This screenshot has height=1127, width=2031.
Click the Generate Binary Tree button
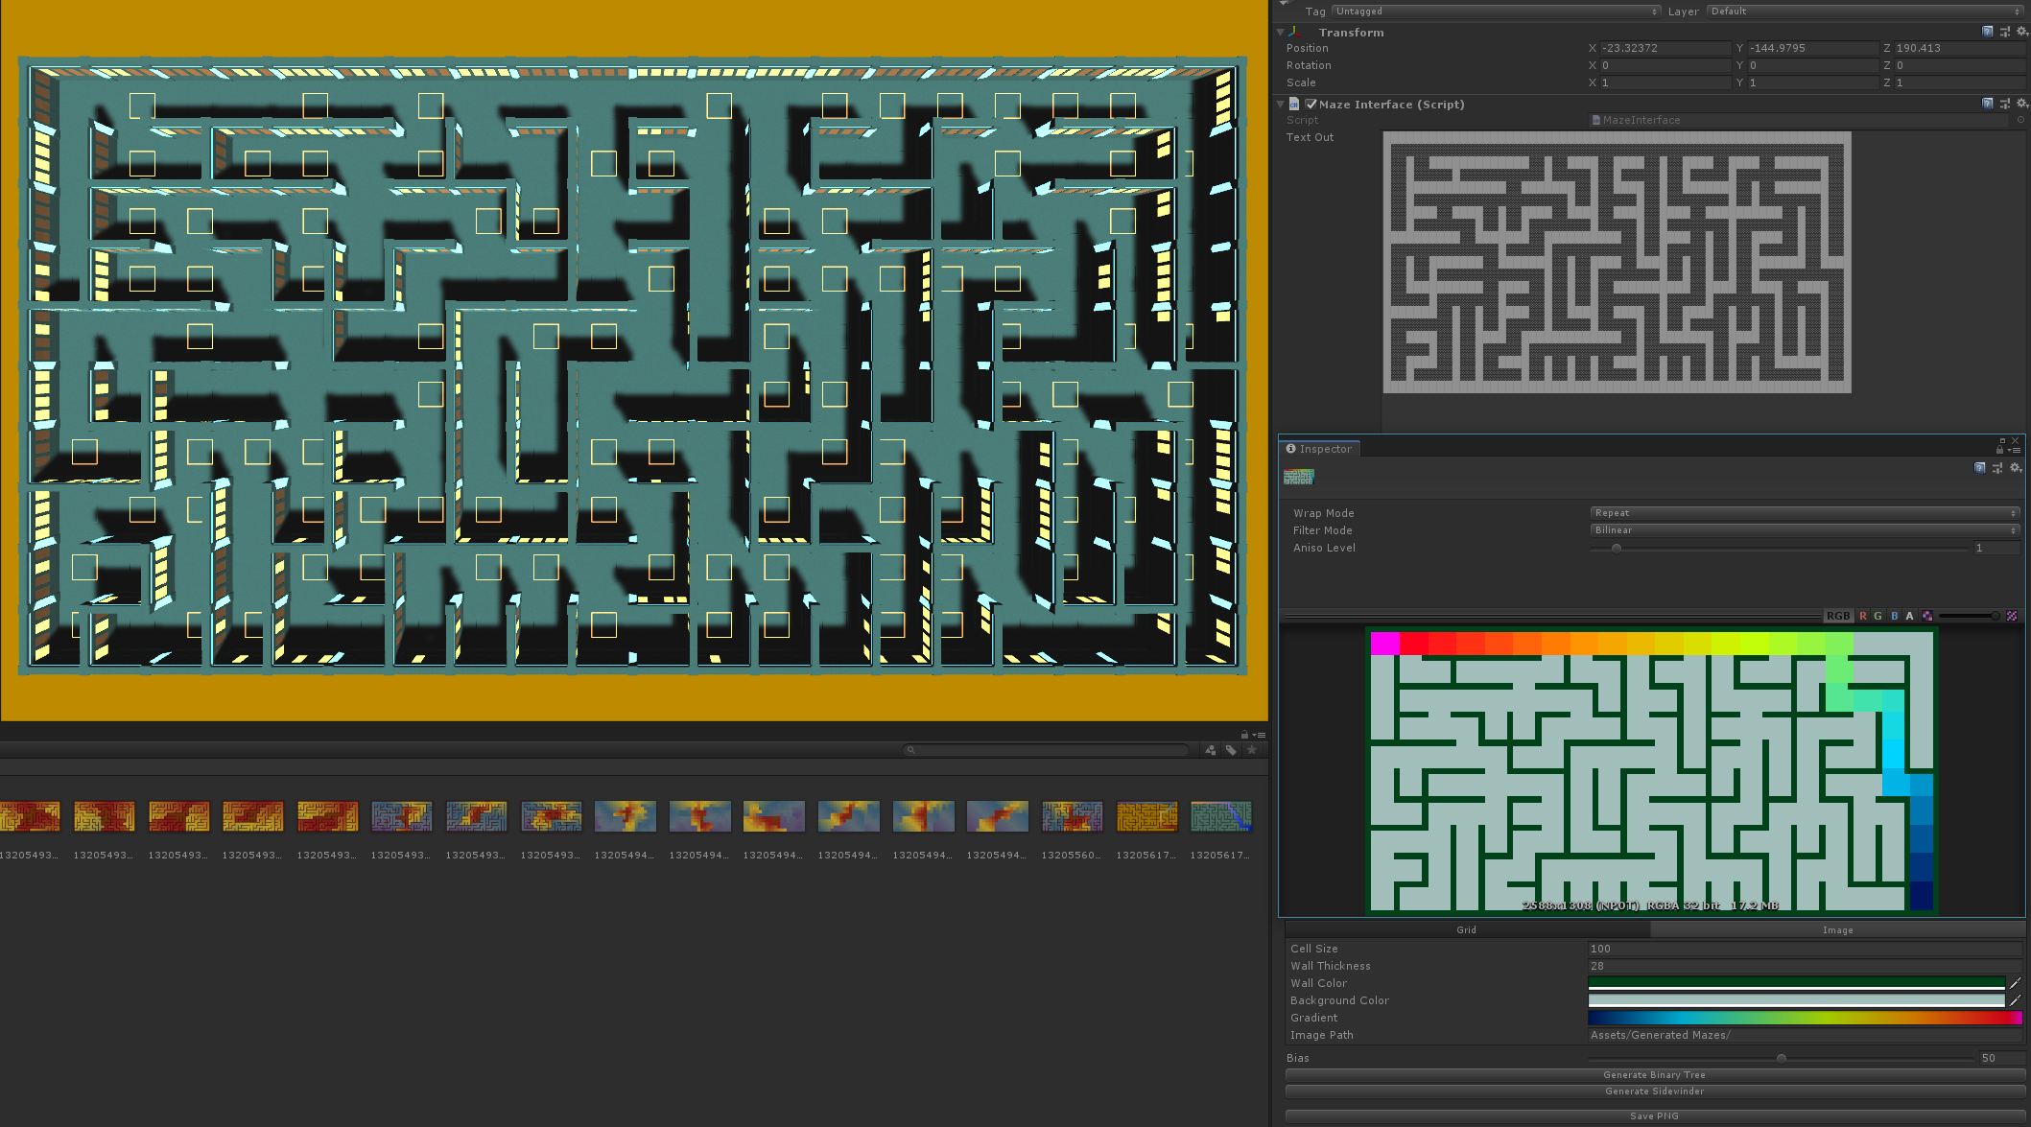[1655, 1075]
